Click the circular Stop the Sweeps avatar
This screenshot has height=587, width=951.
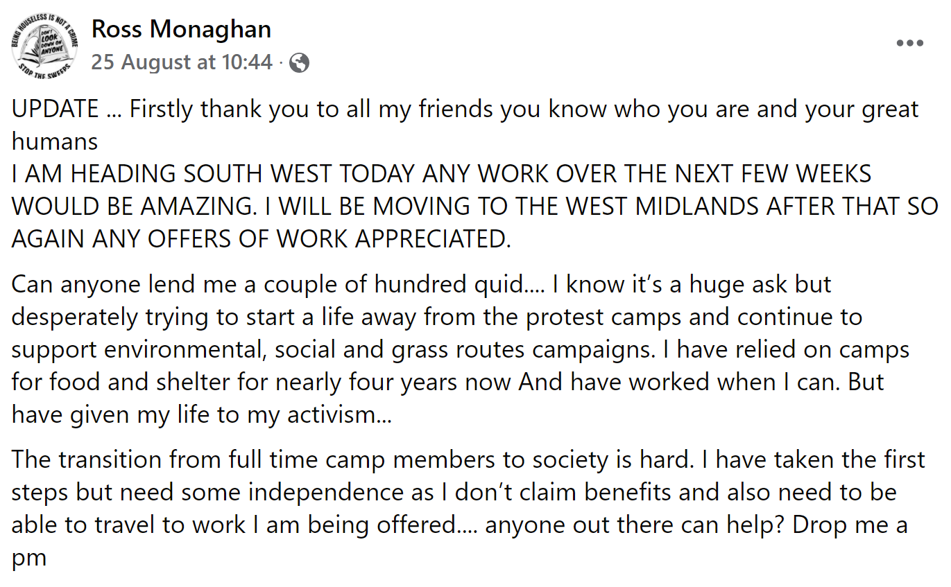pyautogui.click(x=44, y=46)
